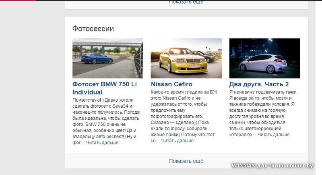
Task: Click 'Читать дальше' under the BMW 750 article
Action: 102,142
